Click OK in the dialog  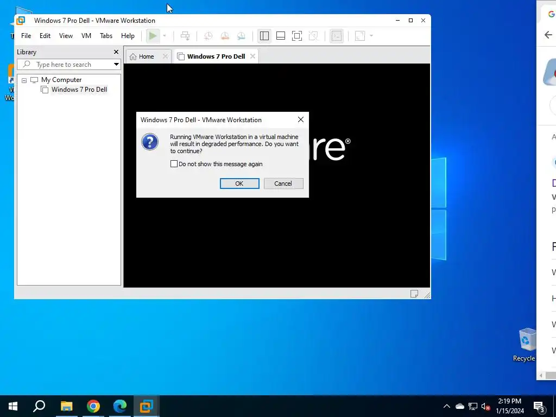tap(239, 184)
